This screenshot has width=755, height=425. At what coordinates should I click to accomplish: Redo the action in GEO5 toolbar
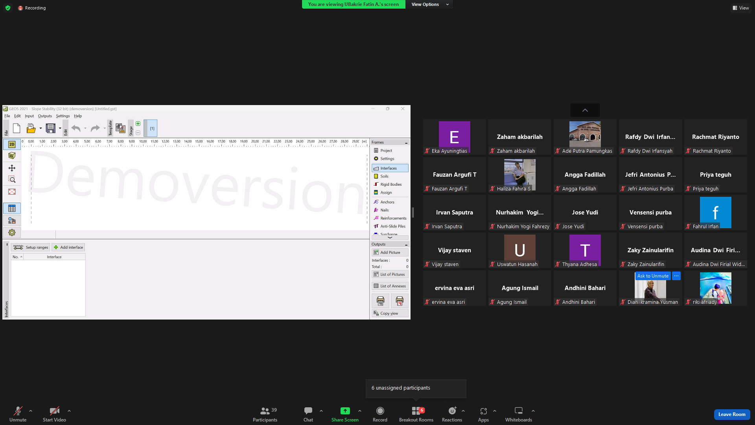tap(95, 128)
